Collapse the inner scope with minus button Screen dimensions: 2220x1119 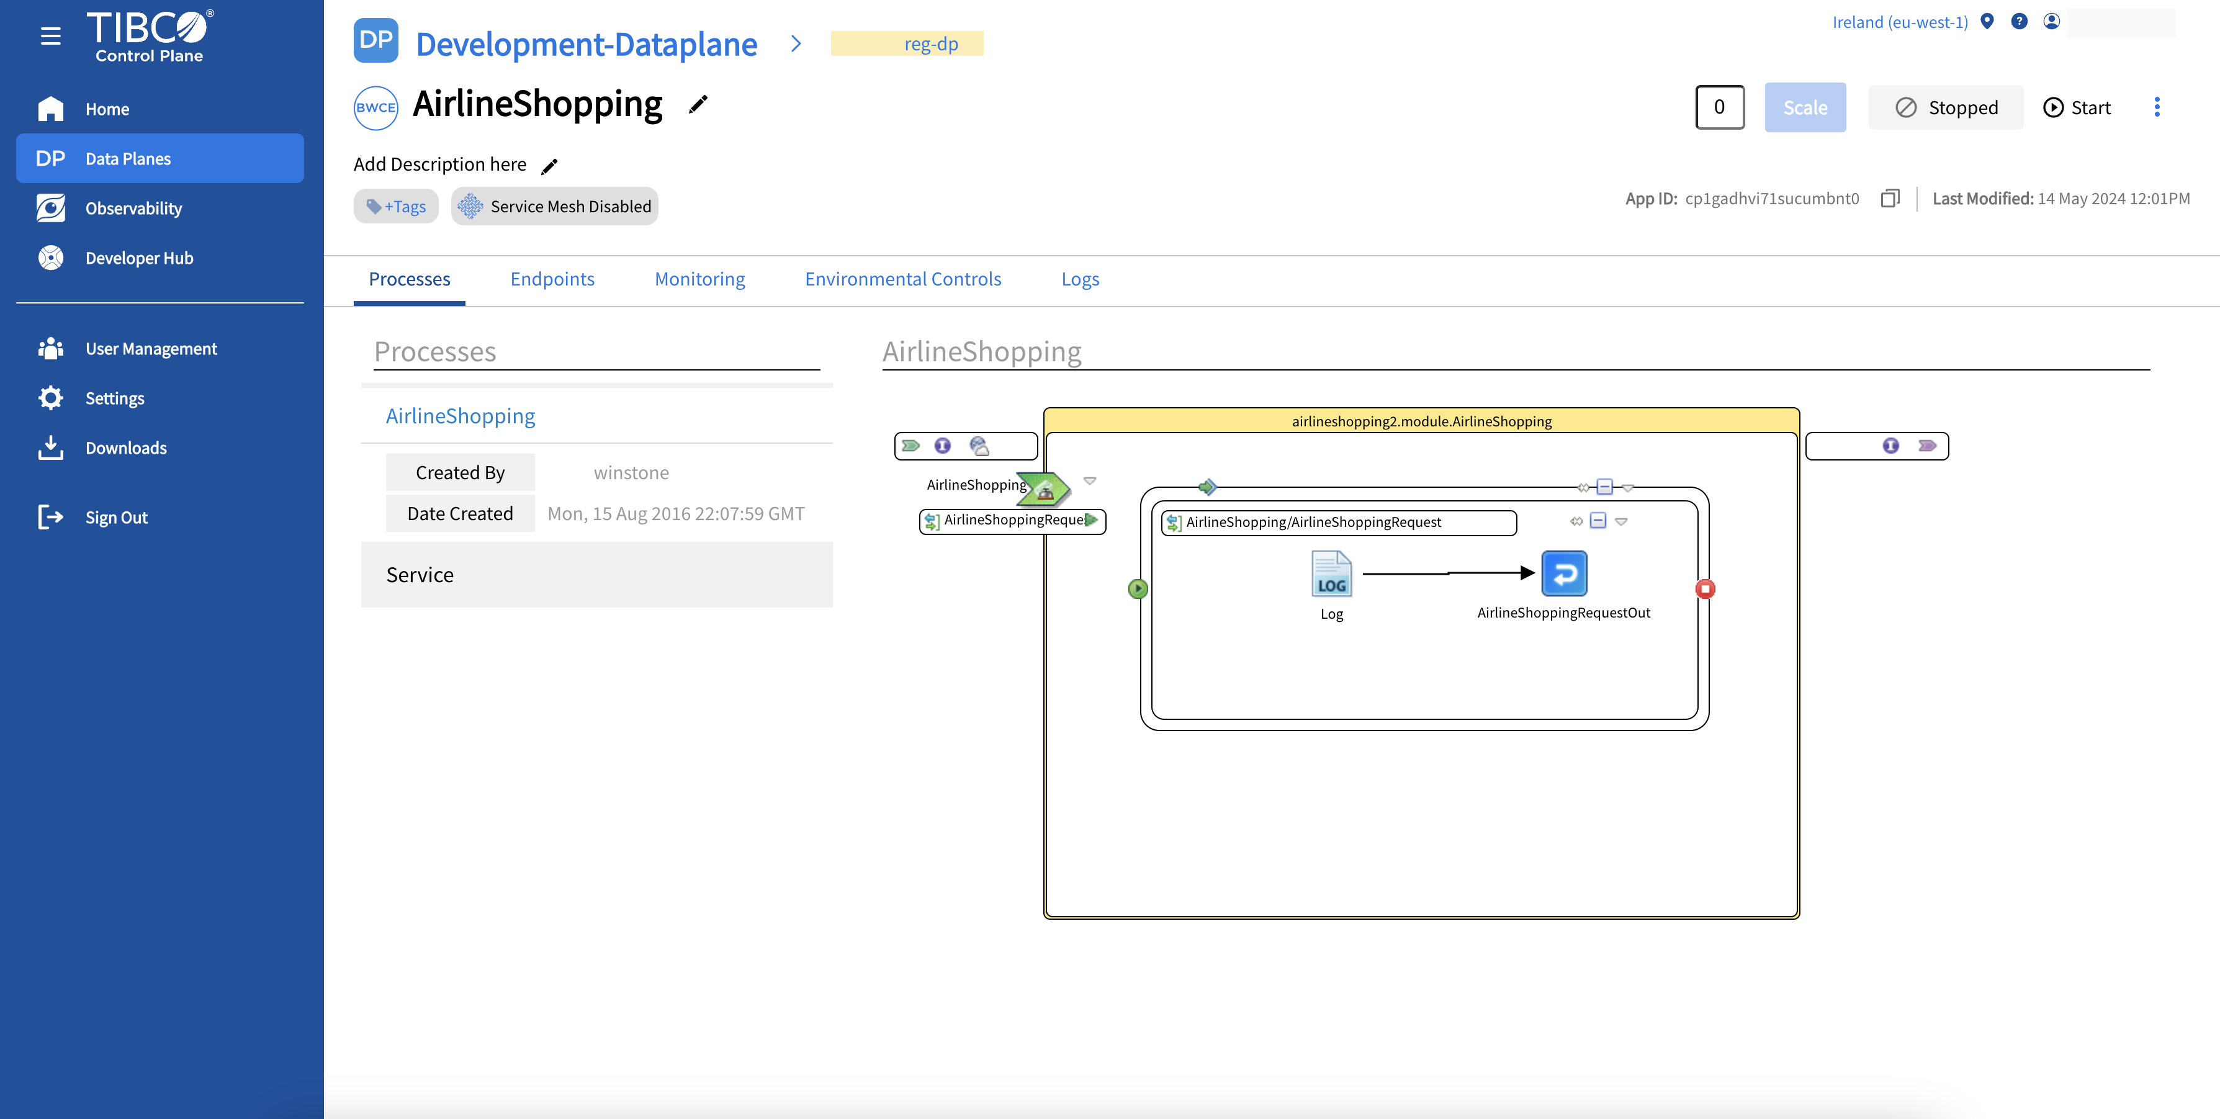[1598, 521]
